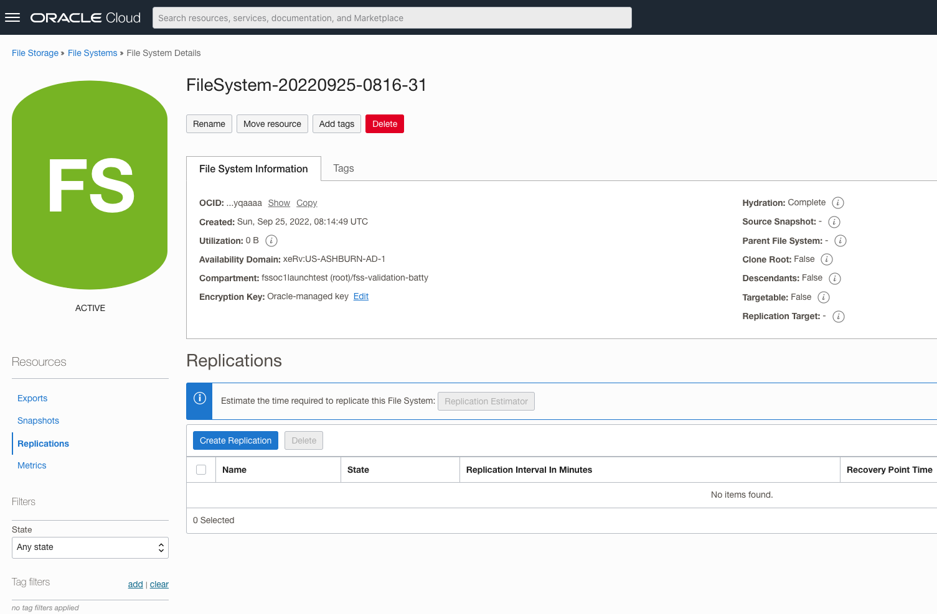Click the Clone Root info icon

click(826, 259)
